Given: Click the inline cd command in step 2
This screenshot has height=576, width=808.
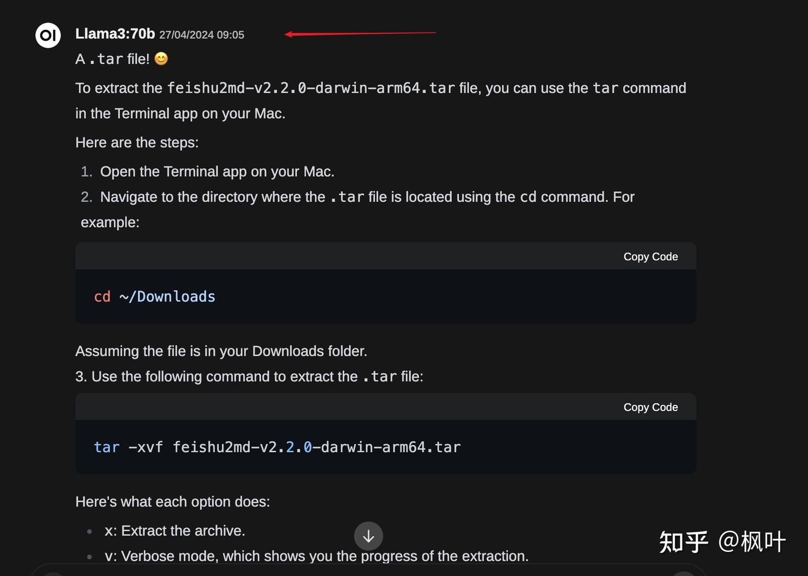Looking at the screenshot, I should [x=528, y=197].
